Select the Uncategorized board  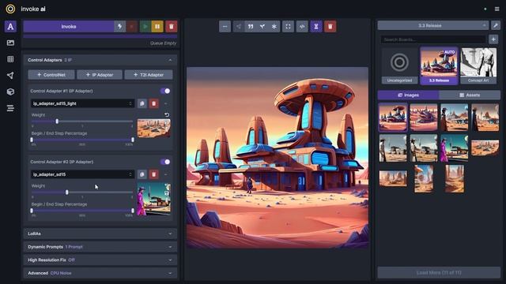pyautogui.click(x=399, y=66)
